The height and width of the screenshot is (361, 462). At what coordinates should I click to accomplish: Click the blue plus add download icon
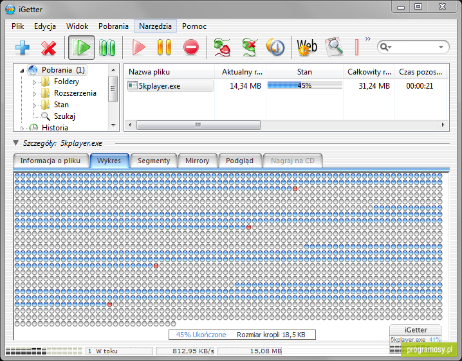pyautogui.click(x=23, y=48)
